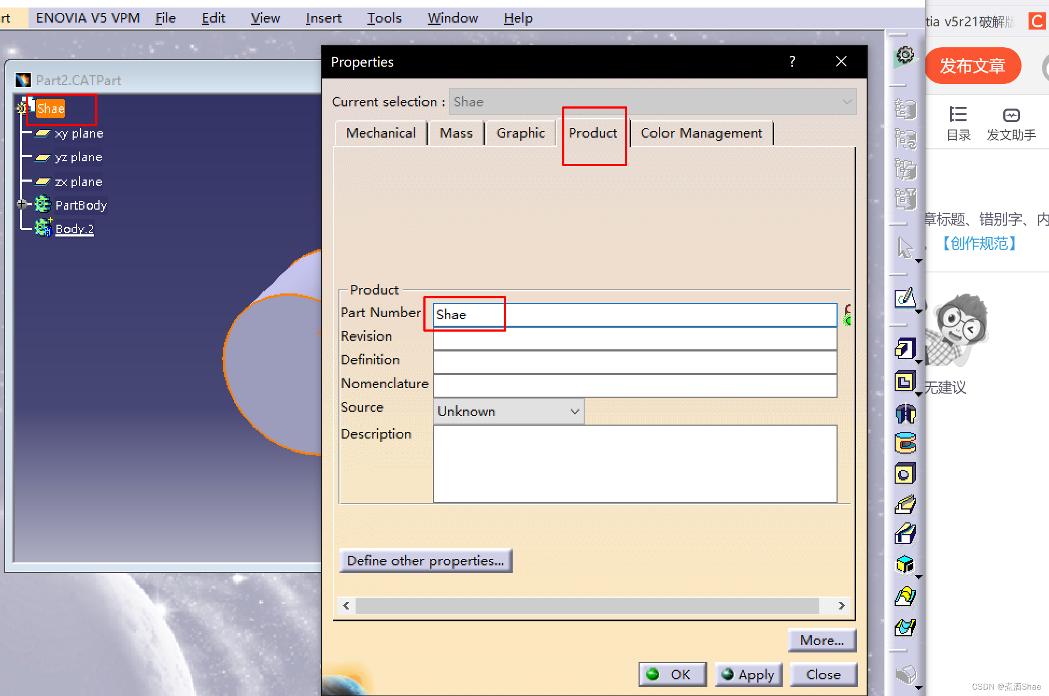1049x696 pixels.
Task: Select the Shaft tool icon
Action: pyautogui.click(x=905, y=413)
